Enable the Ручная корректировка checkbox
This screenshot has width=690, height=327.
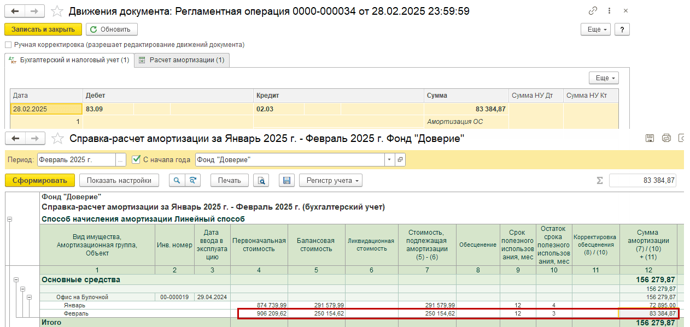8,45
